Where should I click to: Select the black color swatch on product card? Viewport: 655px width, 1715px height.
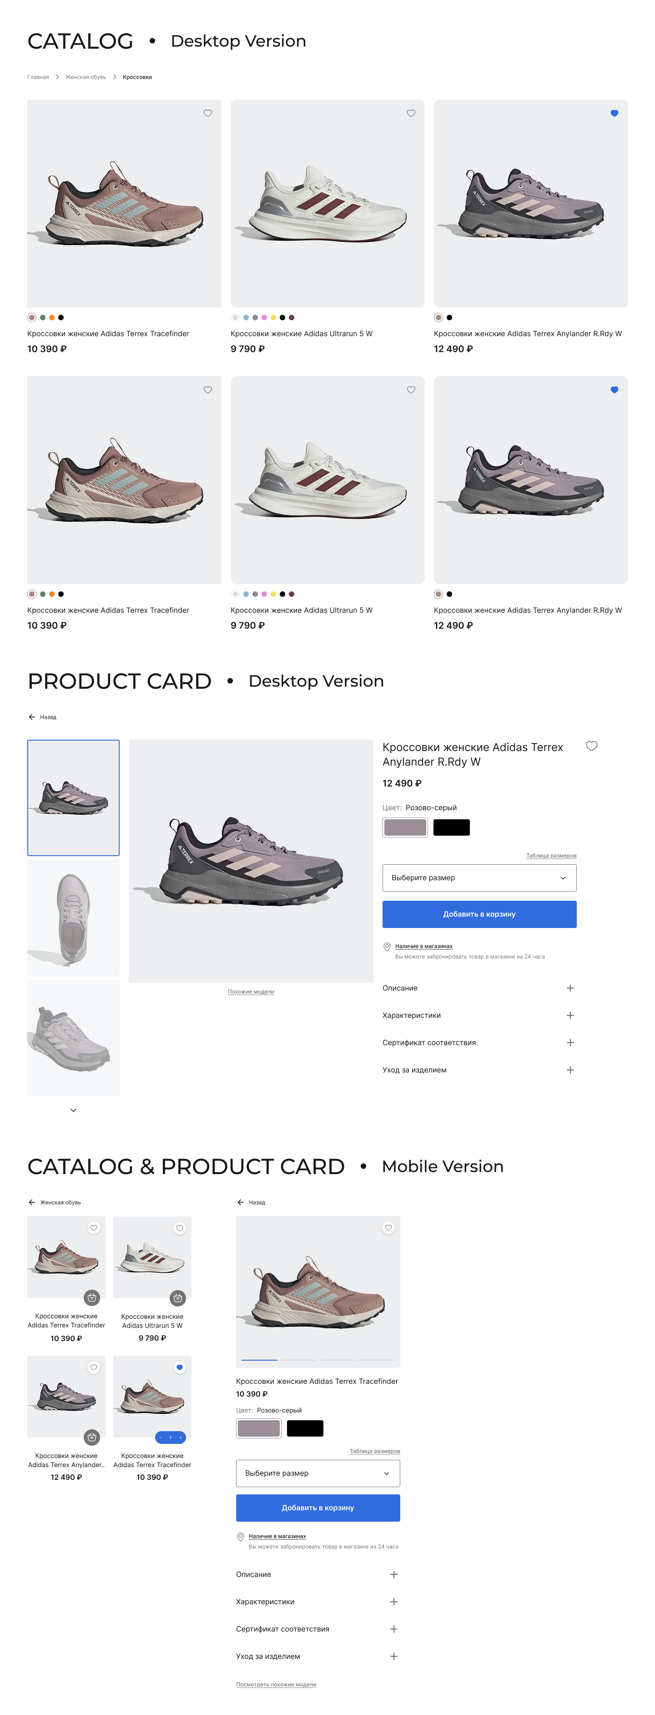(x=452, y=827)
